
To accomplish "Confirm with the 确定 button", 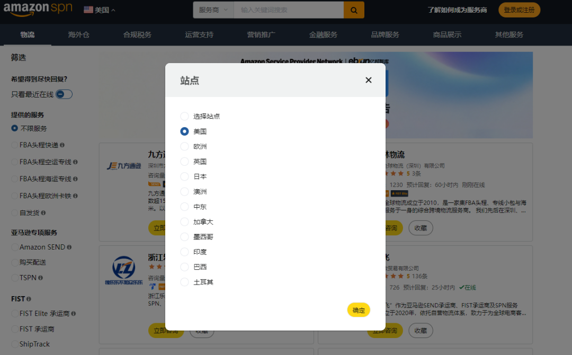I will [x=359, y=310].
